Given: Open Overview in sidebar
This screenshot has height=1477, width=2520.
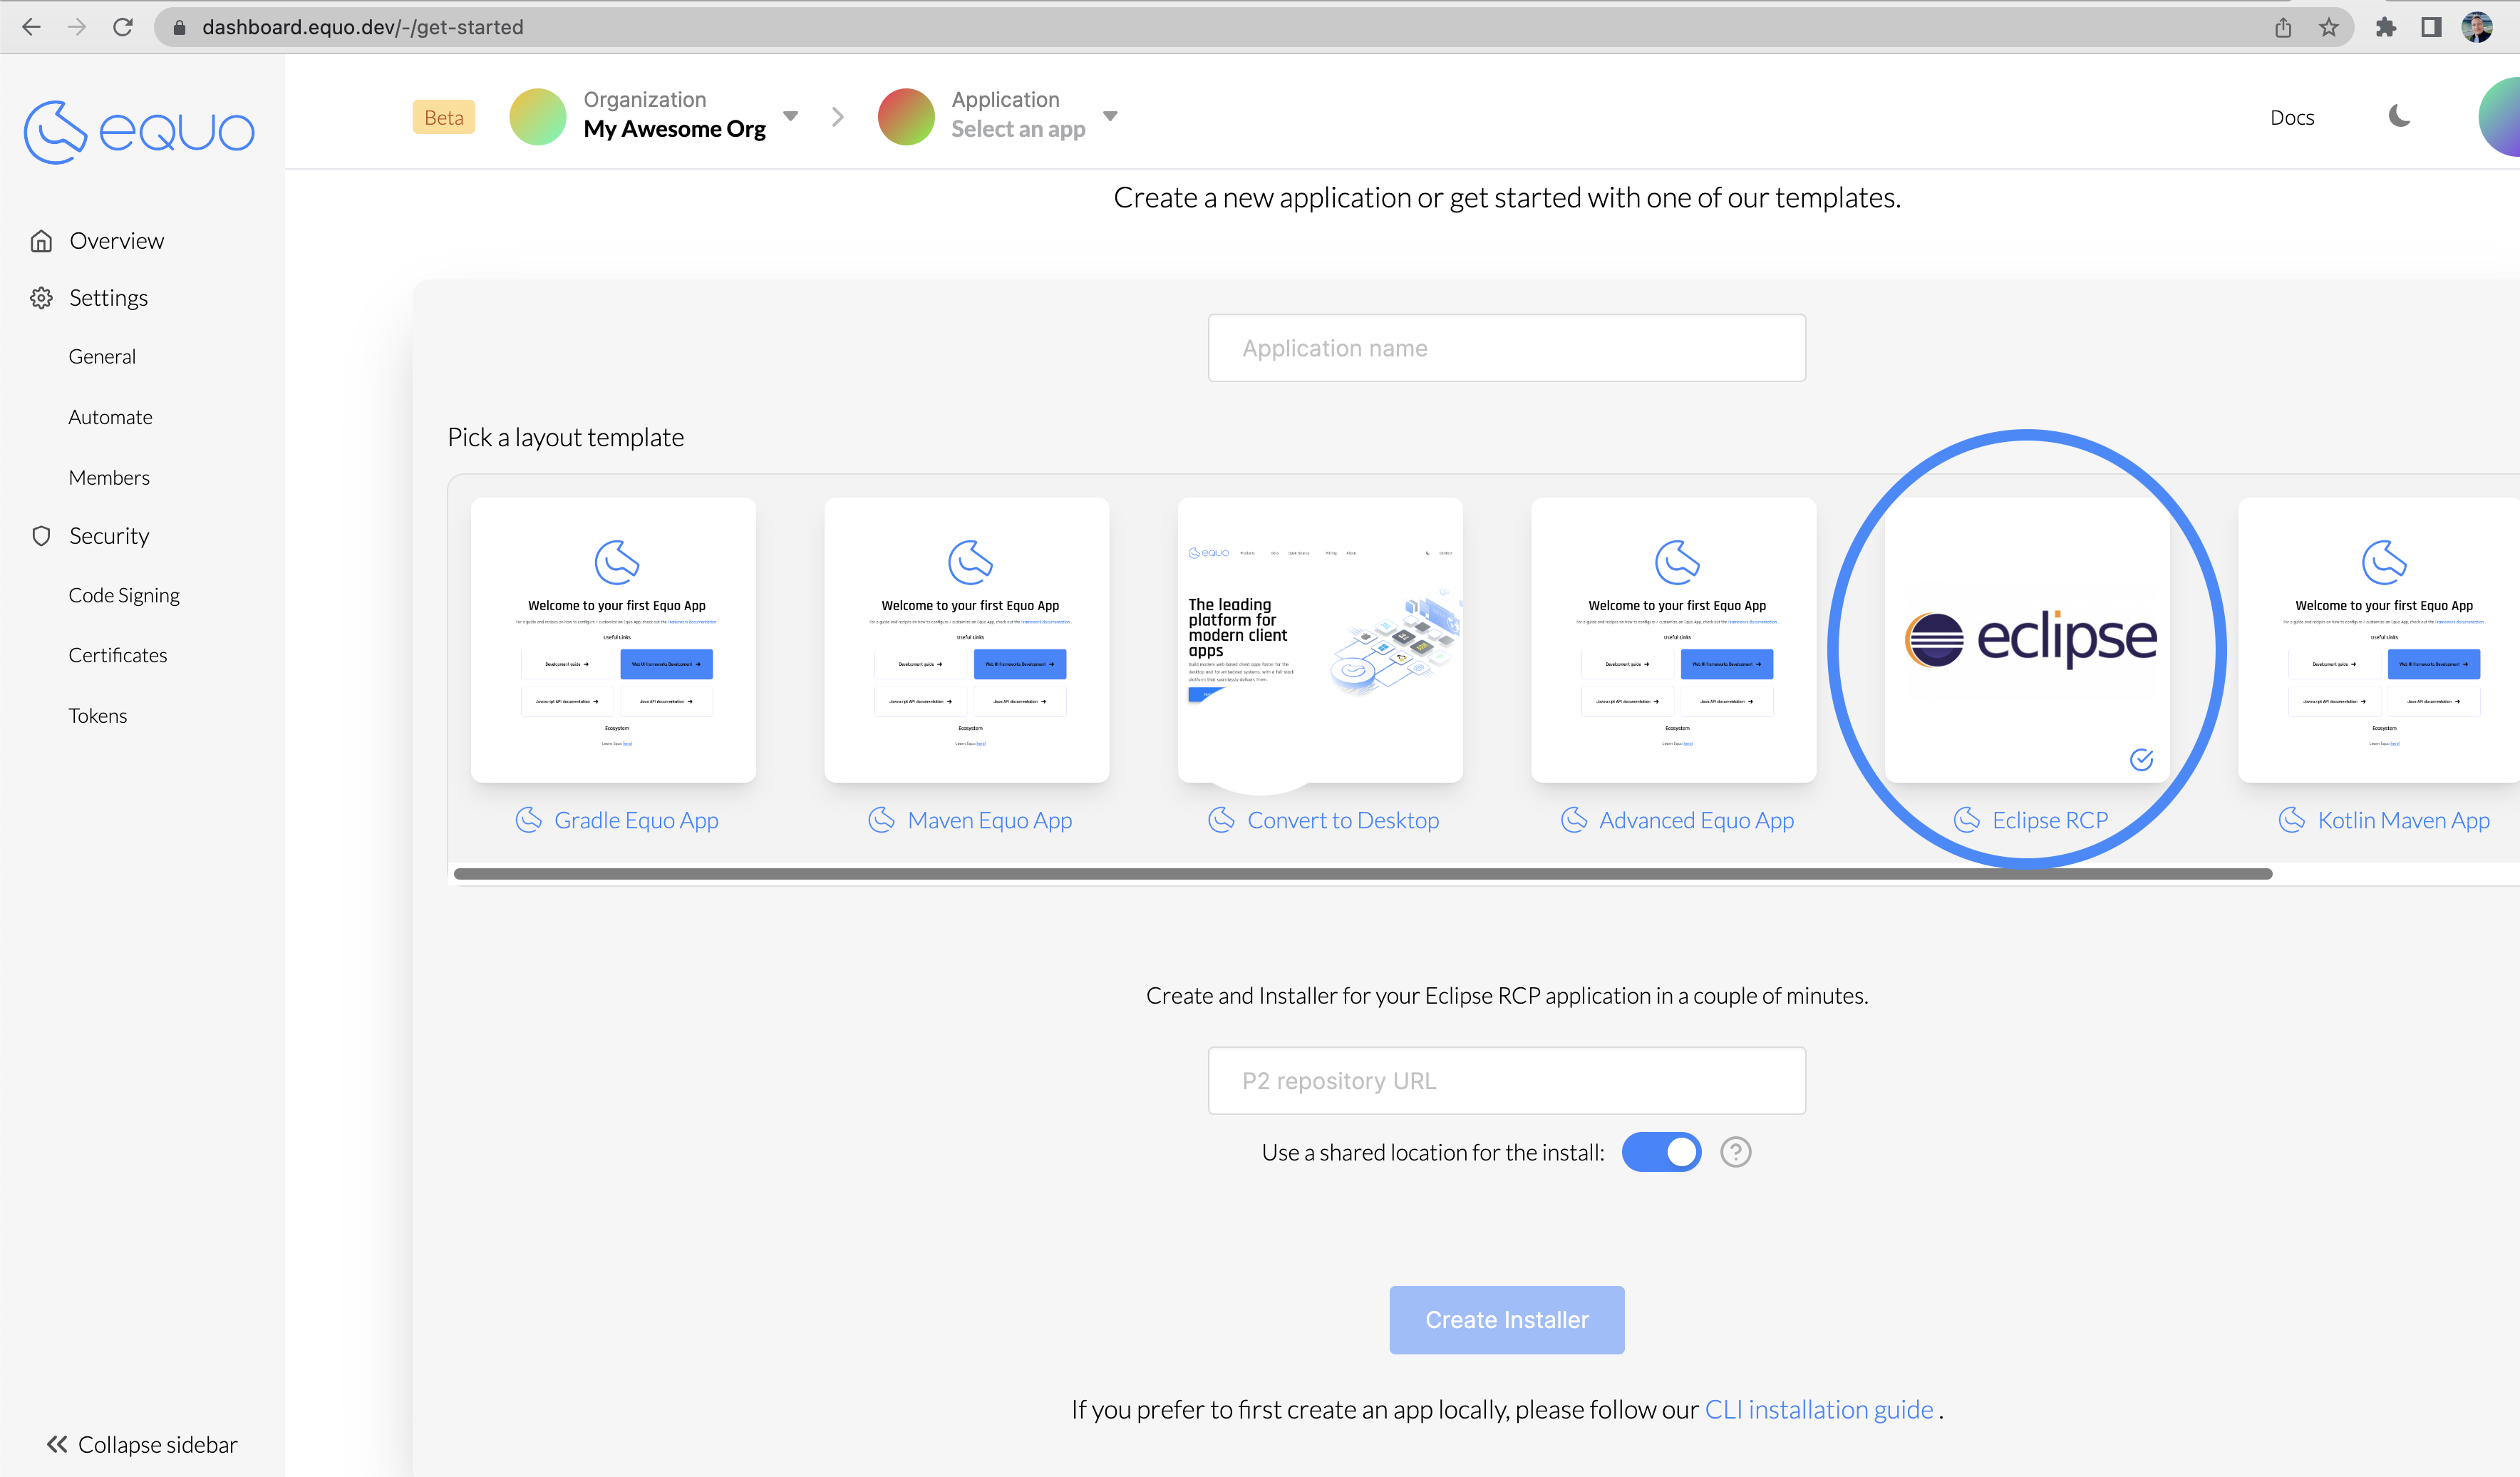Looking at the screenshot, I should point(116,241).
